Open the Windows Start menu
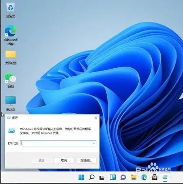Image resolution: width=183 pixels, height=184 pixels. coord(81,177)
